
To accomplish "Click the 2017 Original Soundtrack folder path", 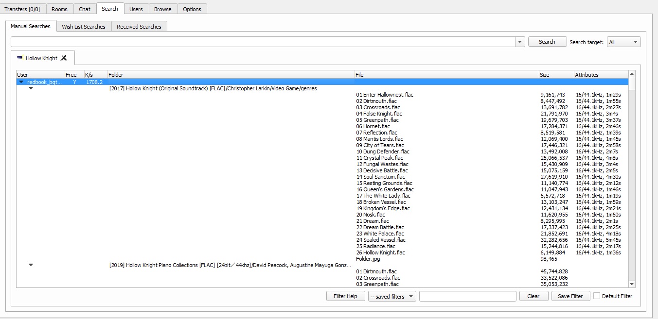I will [x=213, y=88].
